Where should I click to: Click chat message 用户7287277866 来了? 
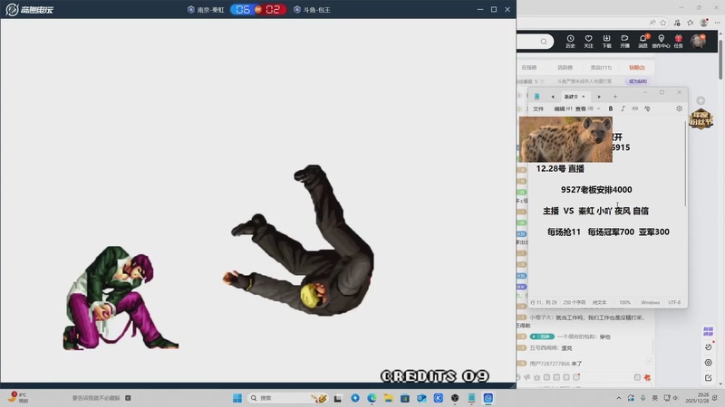[556, 364]
